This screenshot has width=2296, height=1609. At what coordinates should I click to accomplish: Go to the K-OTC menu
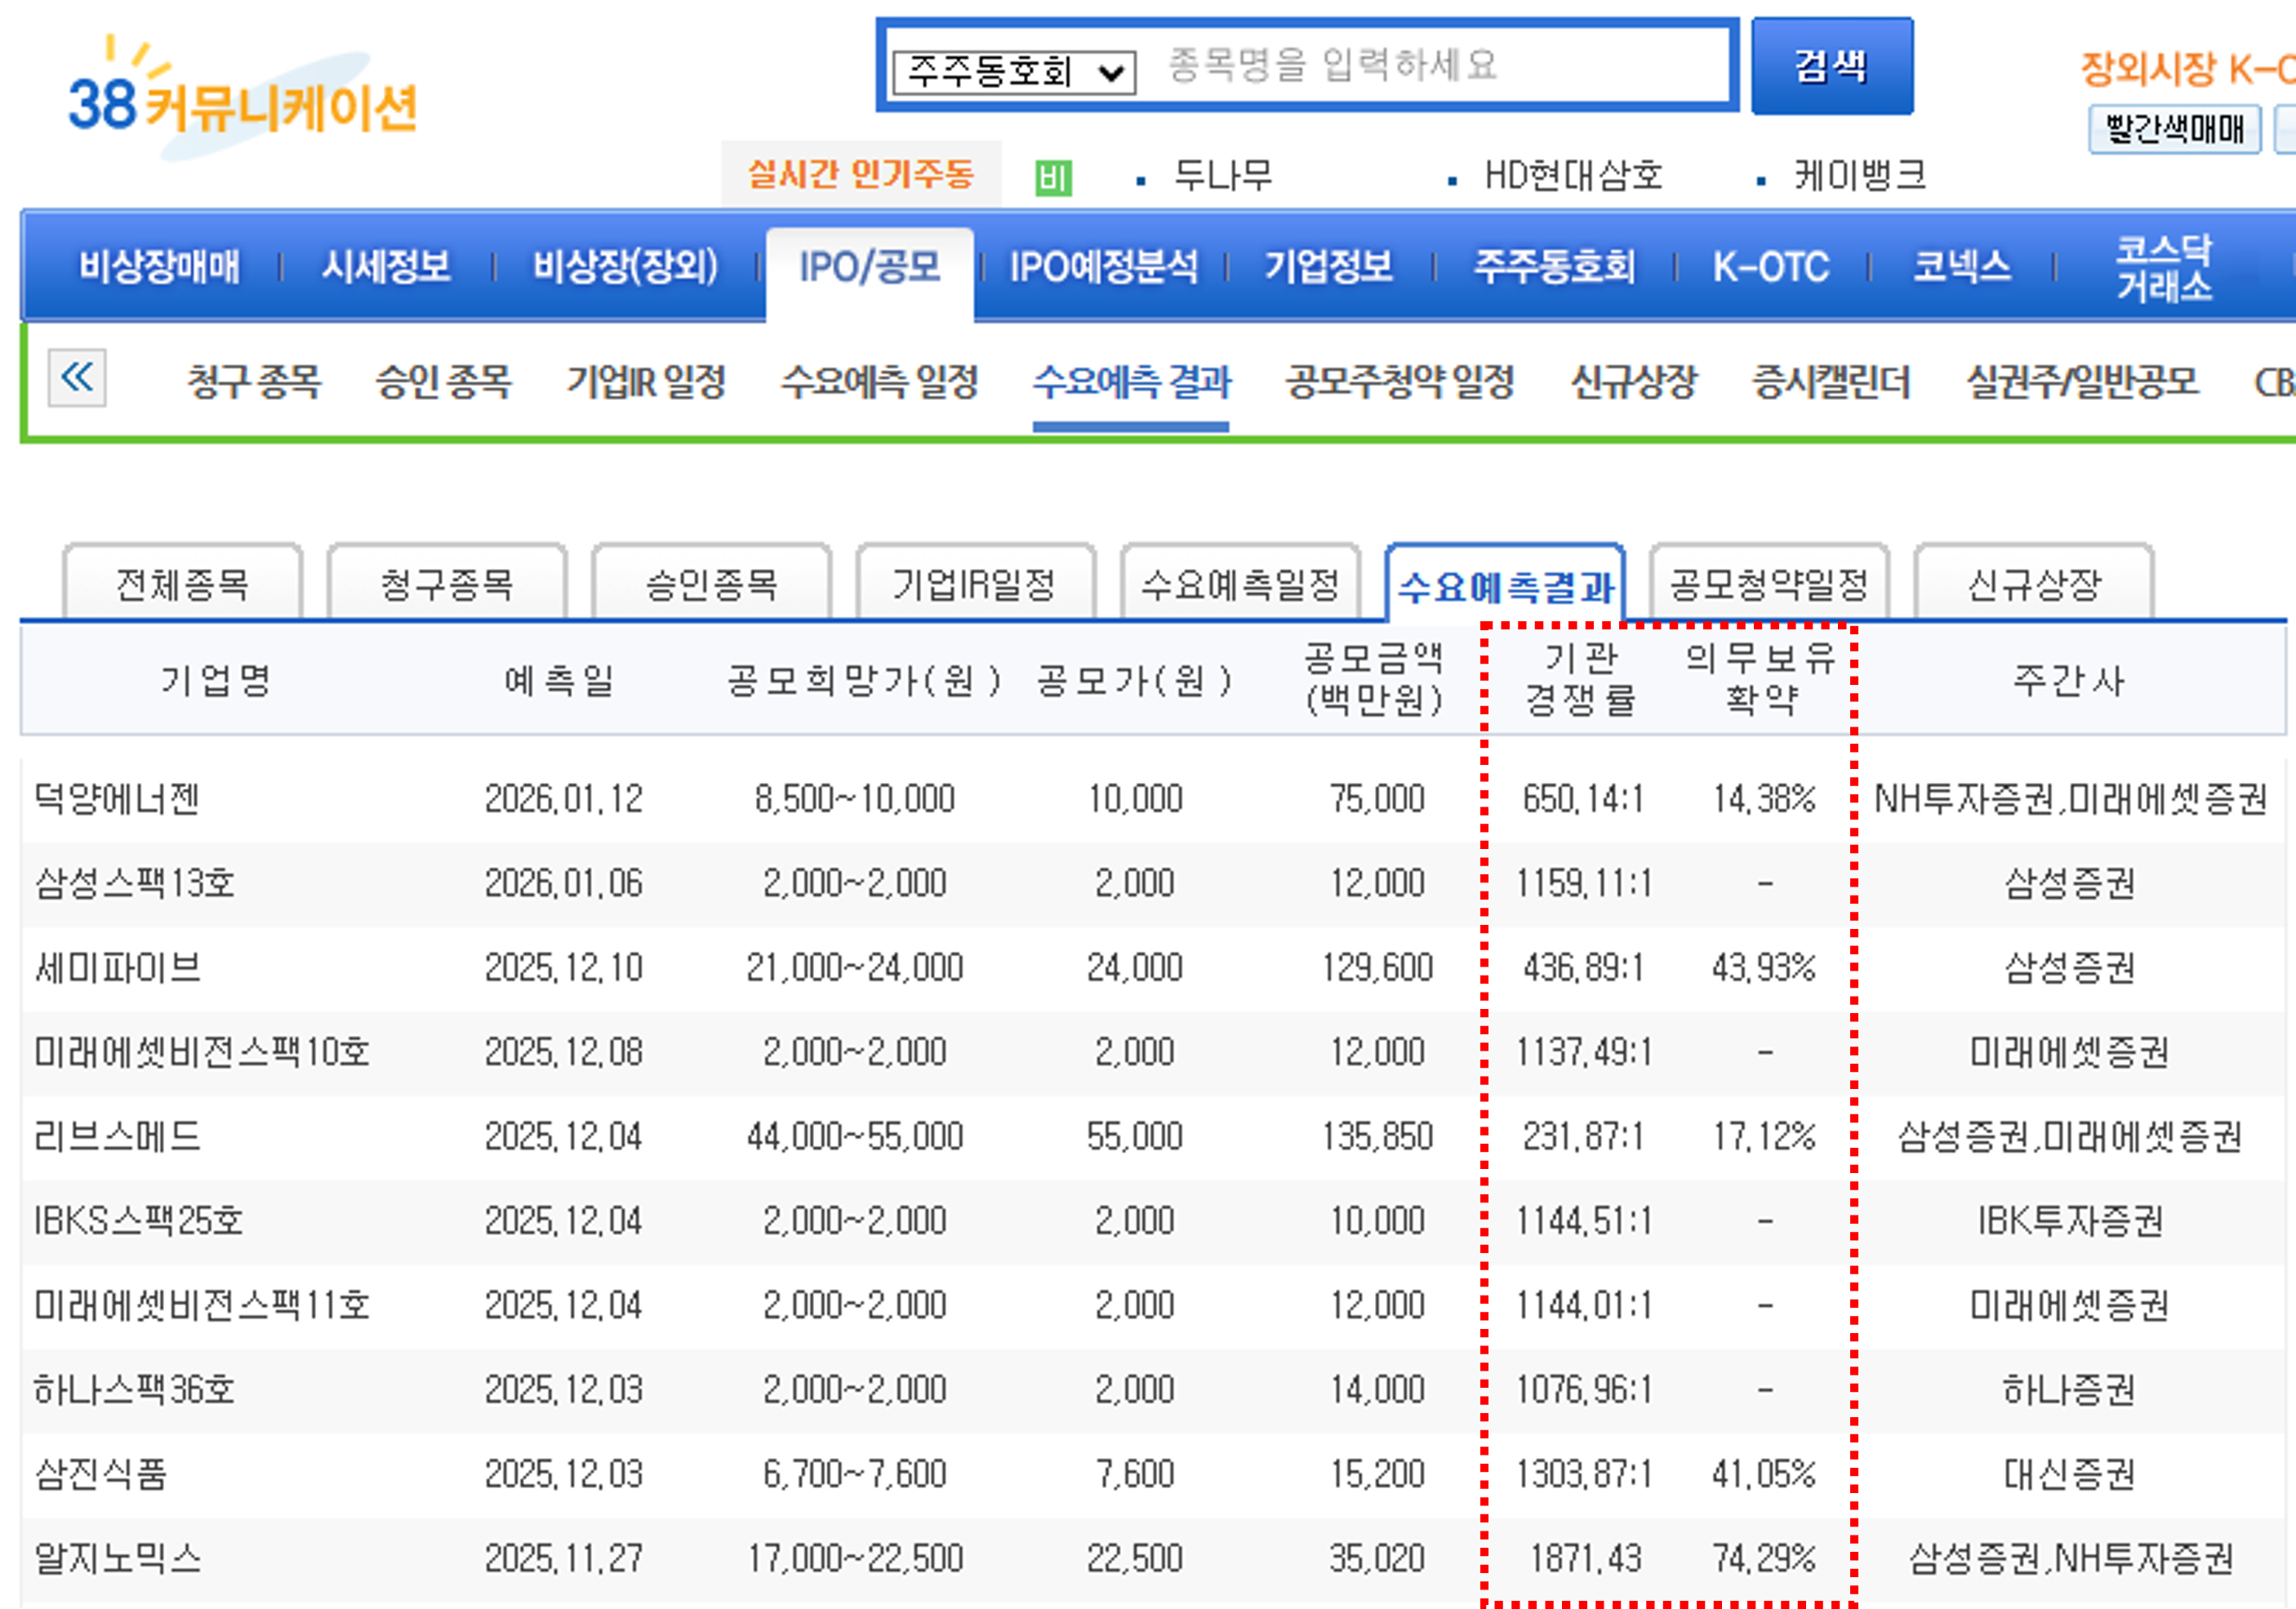(1770, 266)
